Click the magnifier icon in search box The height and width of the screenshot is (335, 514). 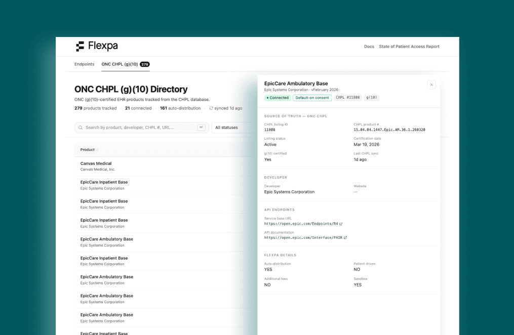click(81, 128)
